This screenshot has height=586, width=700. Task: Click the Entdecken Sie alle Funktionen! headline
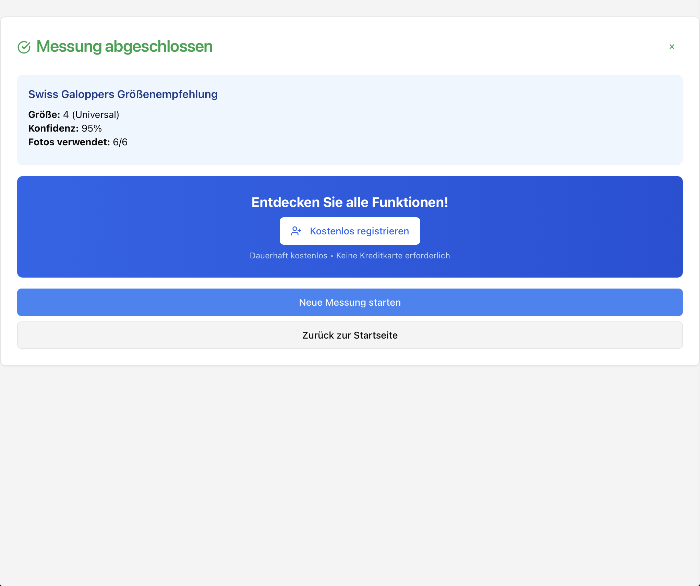(x=350, y=202)
